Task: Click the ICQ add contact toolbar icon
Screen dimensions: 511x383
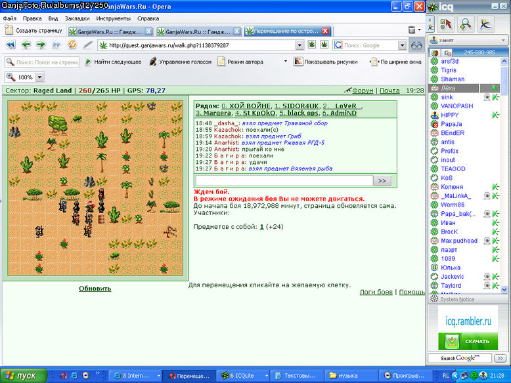Action: 446,24
